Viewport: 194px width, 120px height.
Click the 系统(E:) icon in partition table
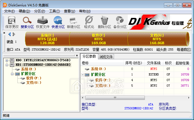(x=87, y=69)
